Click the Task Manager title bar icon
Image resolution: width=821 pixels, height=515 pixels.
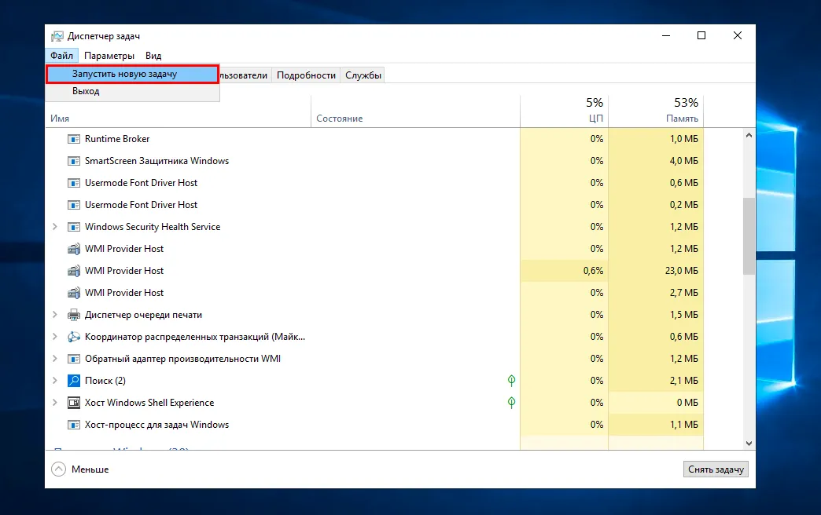coord(57,36)
